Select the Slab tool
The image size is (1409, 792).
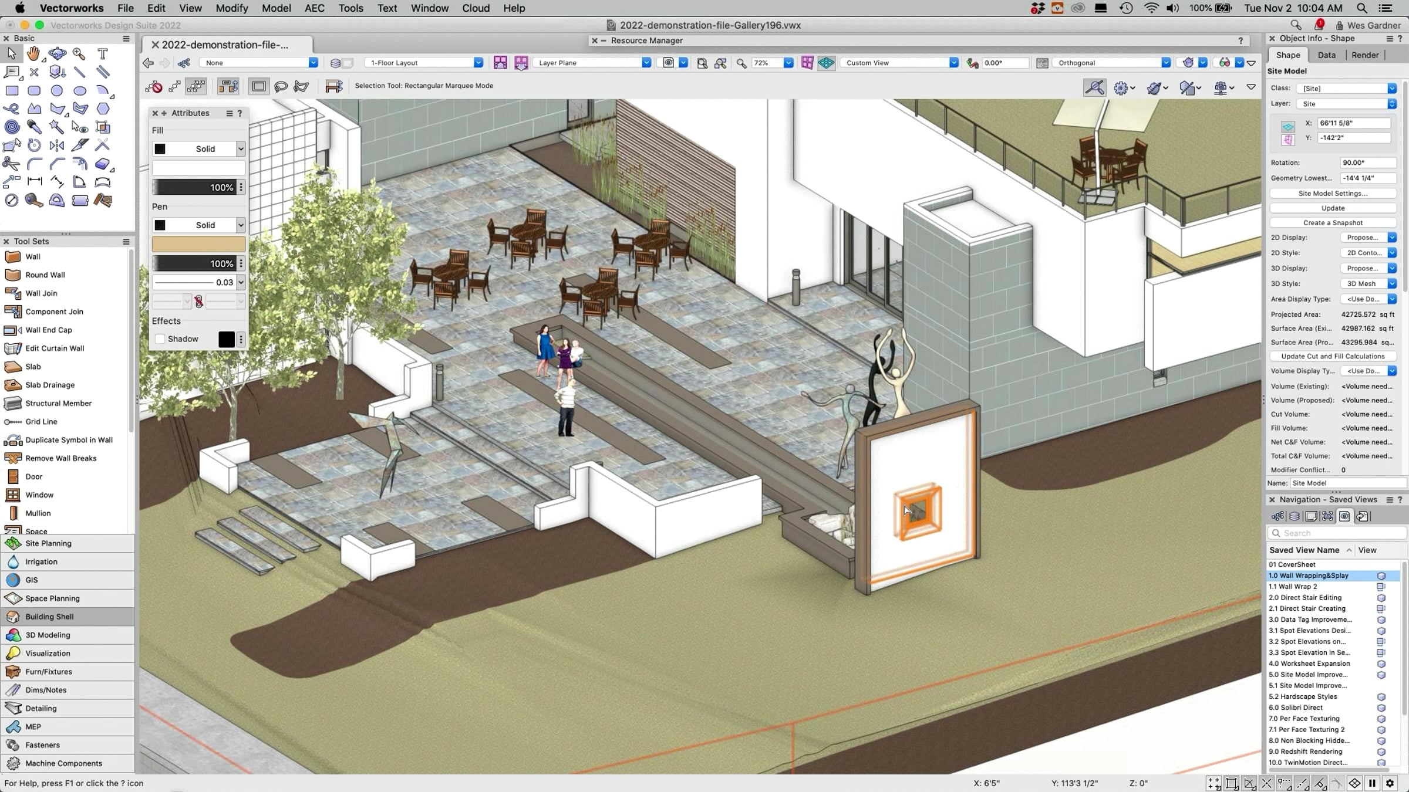point(33,367)
